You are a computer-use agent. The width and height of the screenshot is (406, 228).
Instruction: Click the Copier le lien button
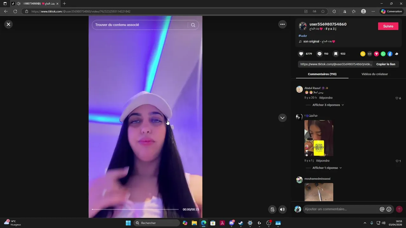coord(386,64)
